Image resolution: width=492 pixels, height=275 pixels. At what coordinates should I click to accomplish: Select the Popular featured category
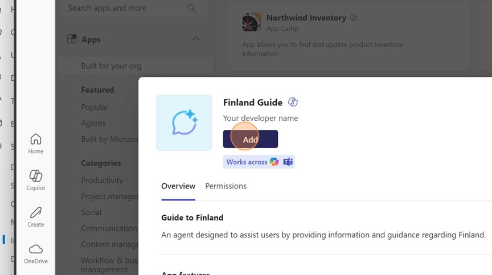pyautogui.click(x=95, y=107)
